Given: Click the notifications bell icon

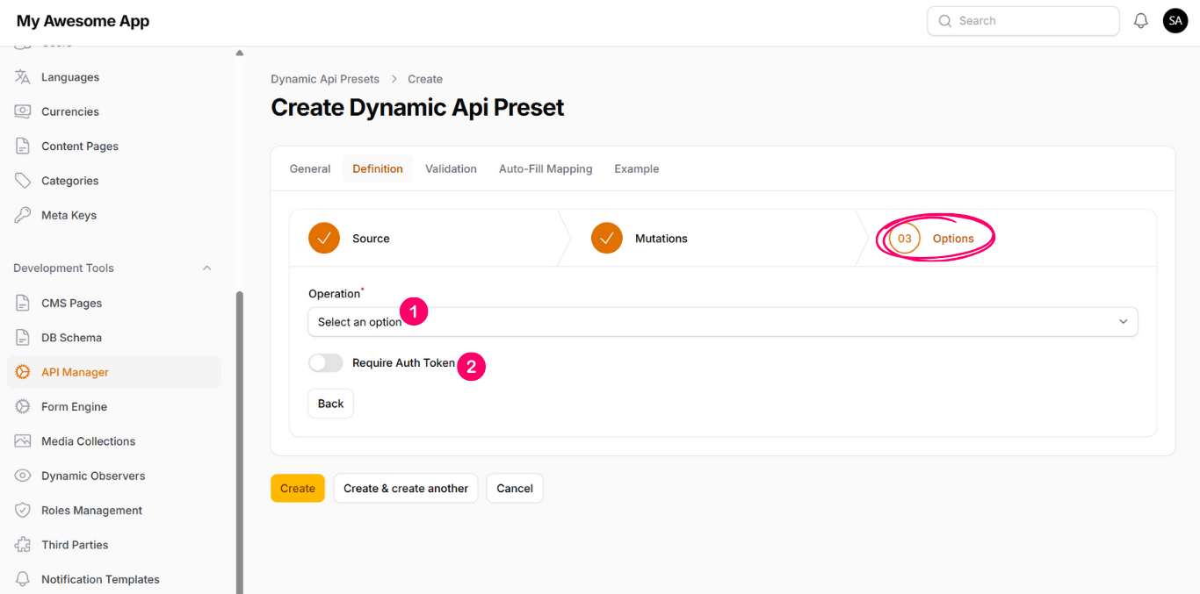Looking at the screenshot, I should (1140, 21).
